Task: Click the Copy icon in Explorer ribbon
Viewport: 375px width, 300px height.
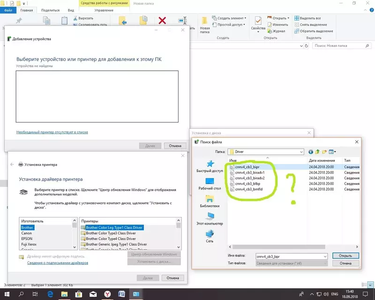Action: tap(46, 20)
